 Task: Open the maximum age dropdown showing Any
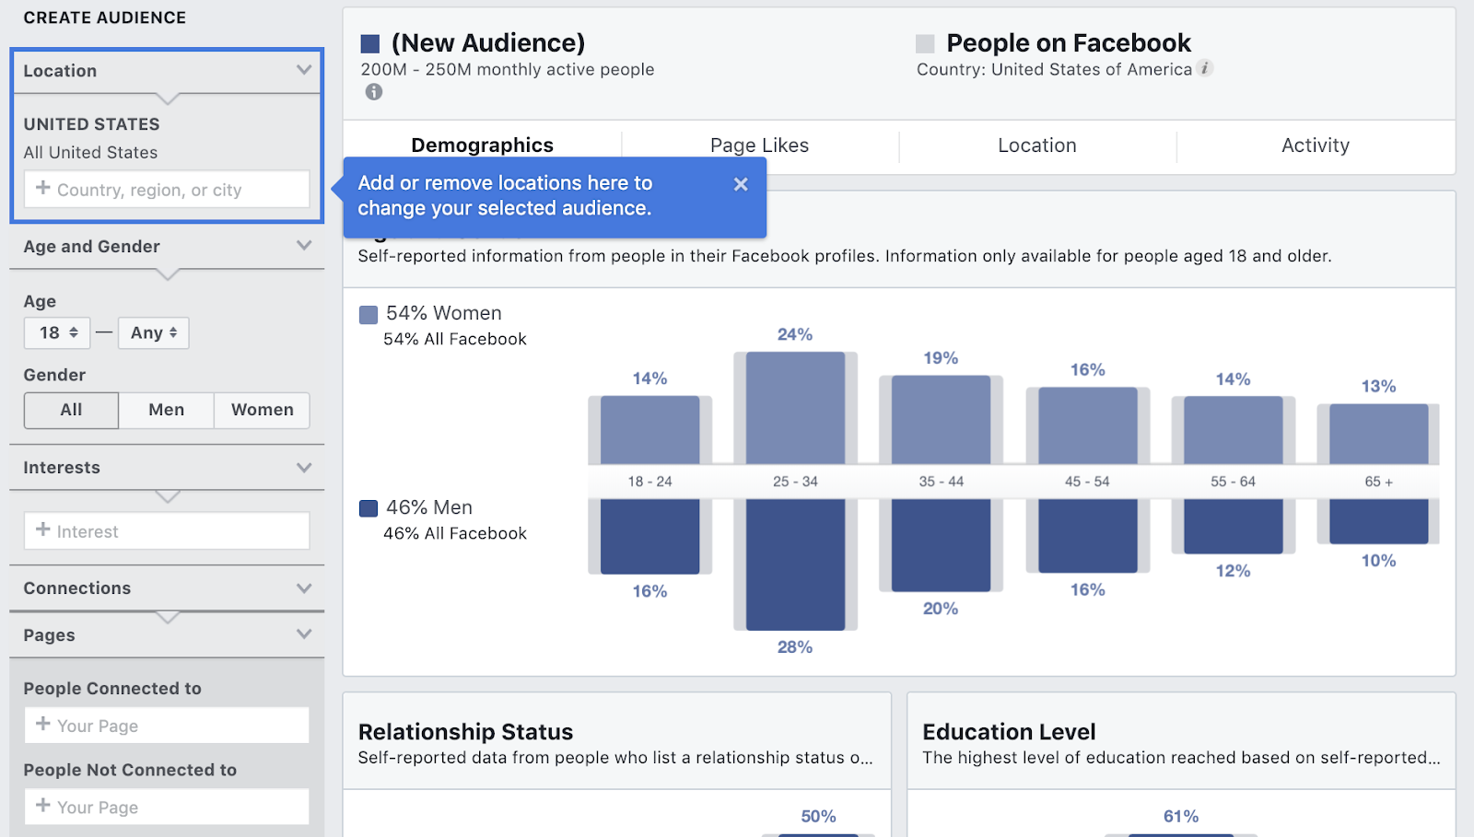(x=154, y=333)
